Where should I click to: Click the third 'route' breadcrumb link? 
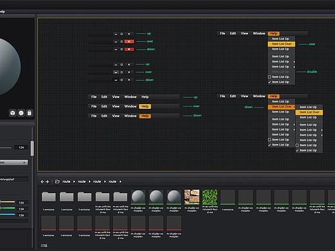(97, 181)
